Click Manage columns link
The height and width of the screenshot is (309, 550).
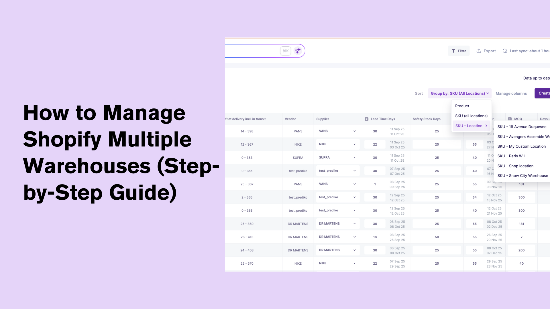click(x=511, y=93)
